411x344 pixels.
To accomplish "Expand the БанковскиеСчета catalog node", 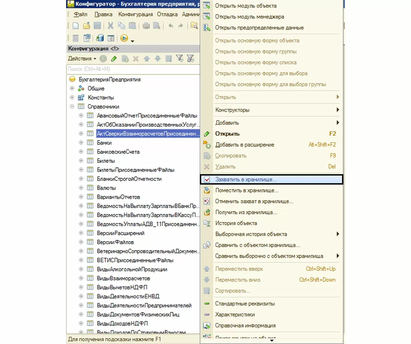I will point(81,151).
